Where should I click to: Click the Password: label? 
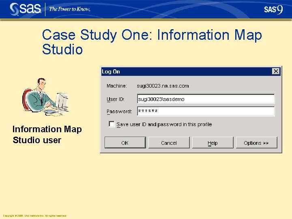pos(119,112)
